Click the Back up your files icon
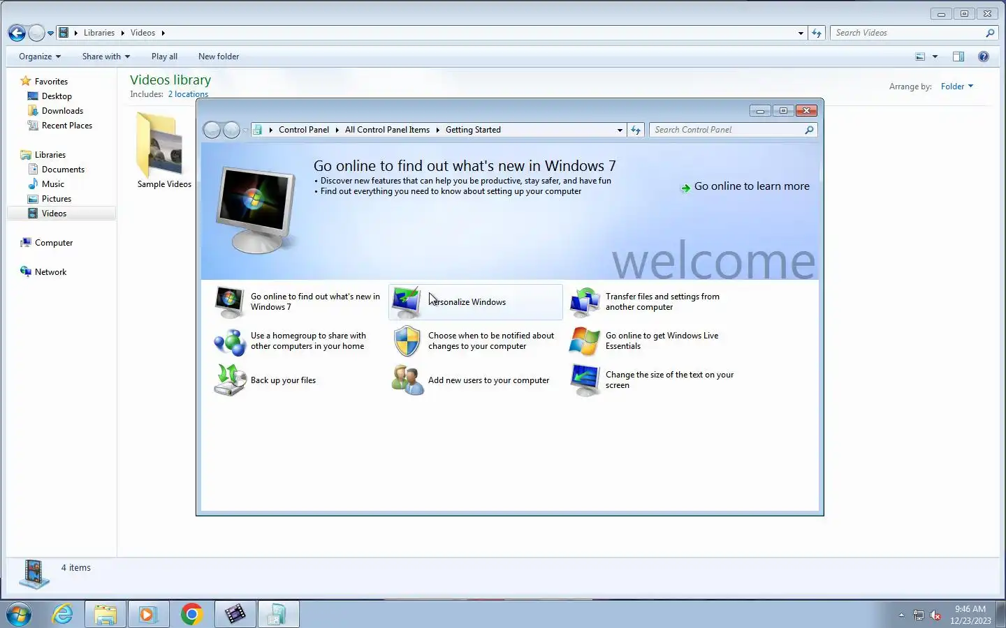Screen dimensions: 1006x628 tap(230, 380)
